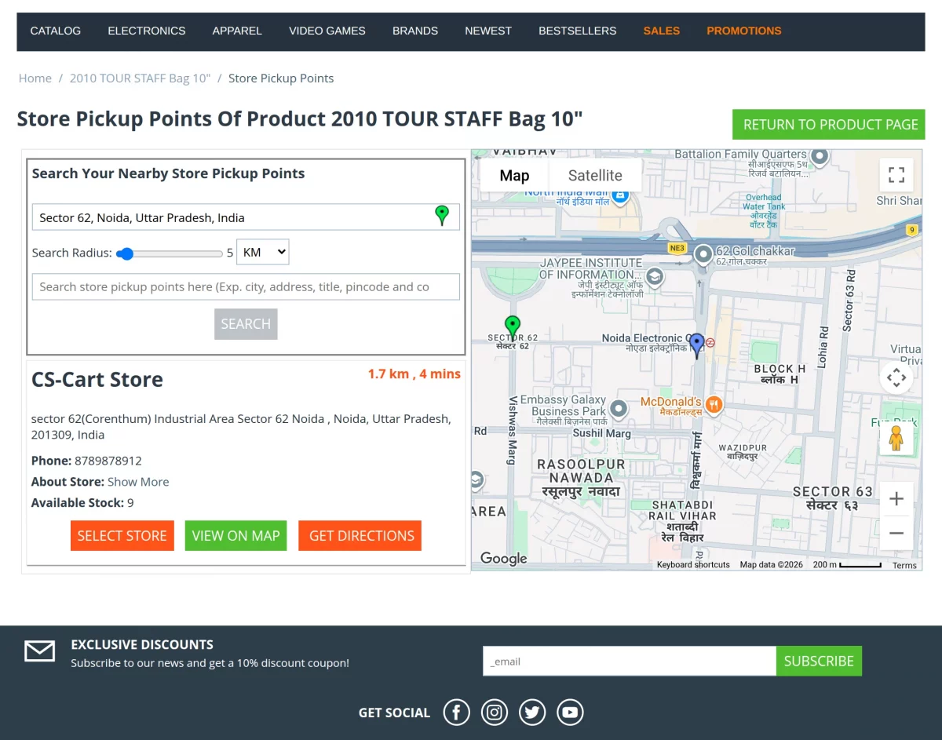Click Return to Product Page button
The height and width of the screenshot is (740, 942).
[829, 125]
